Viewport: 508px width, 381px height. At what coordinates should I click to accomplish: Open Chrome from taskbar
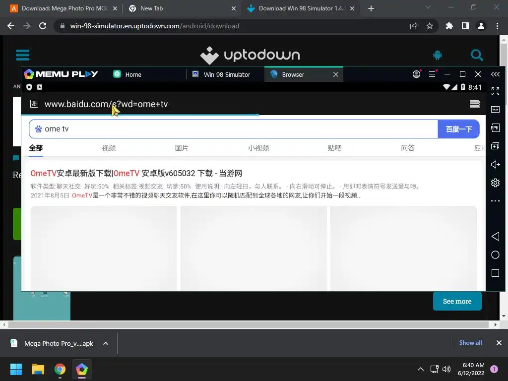pos(60,369)
